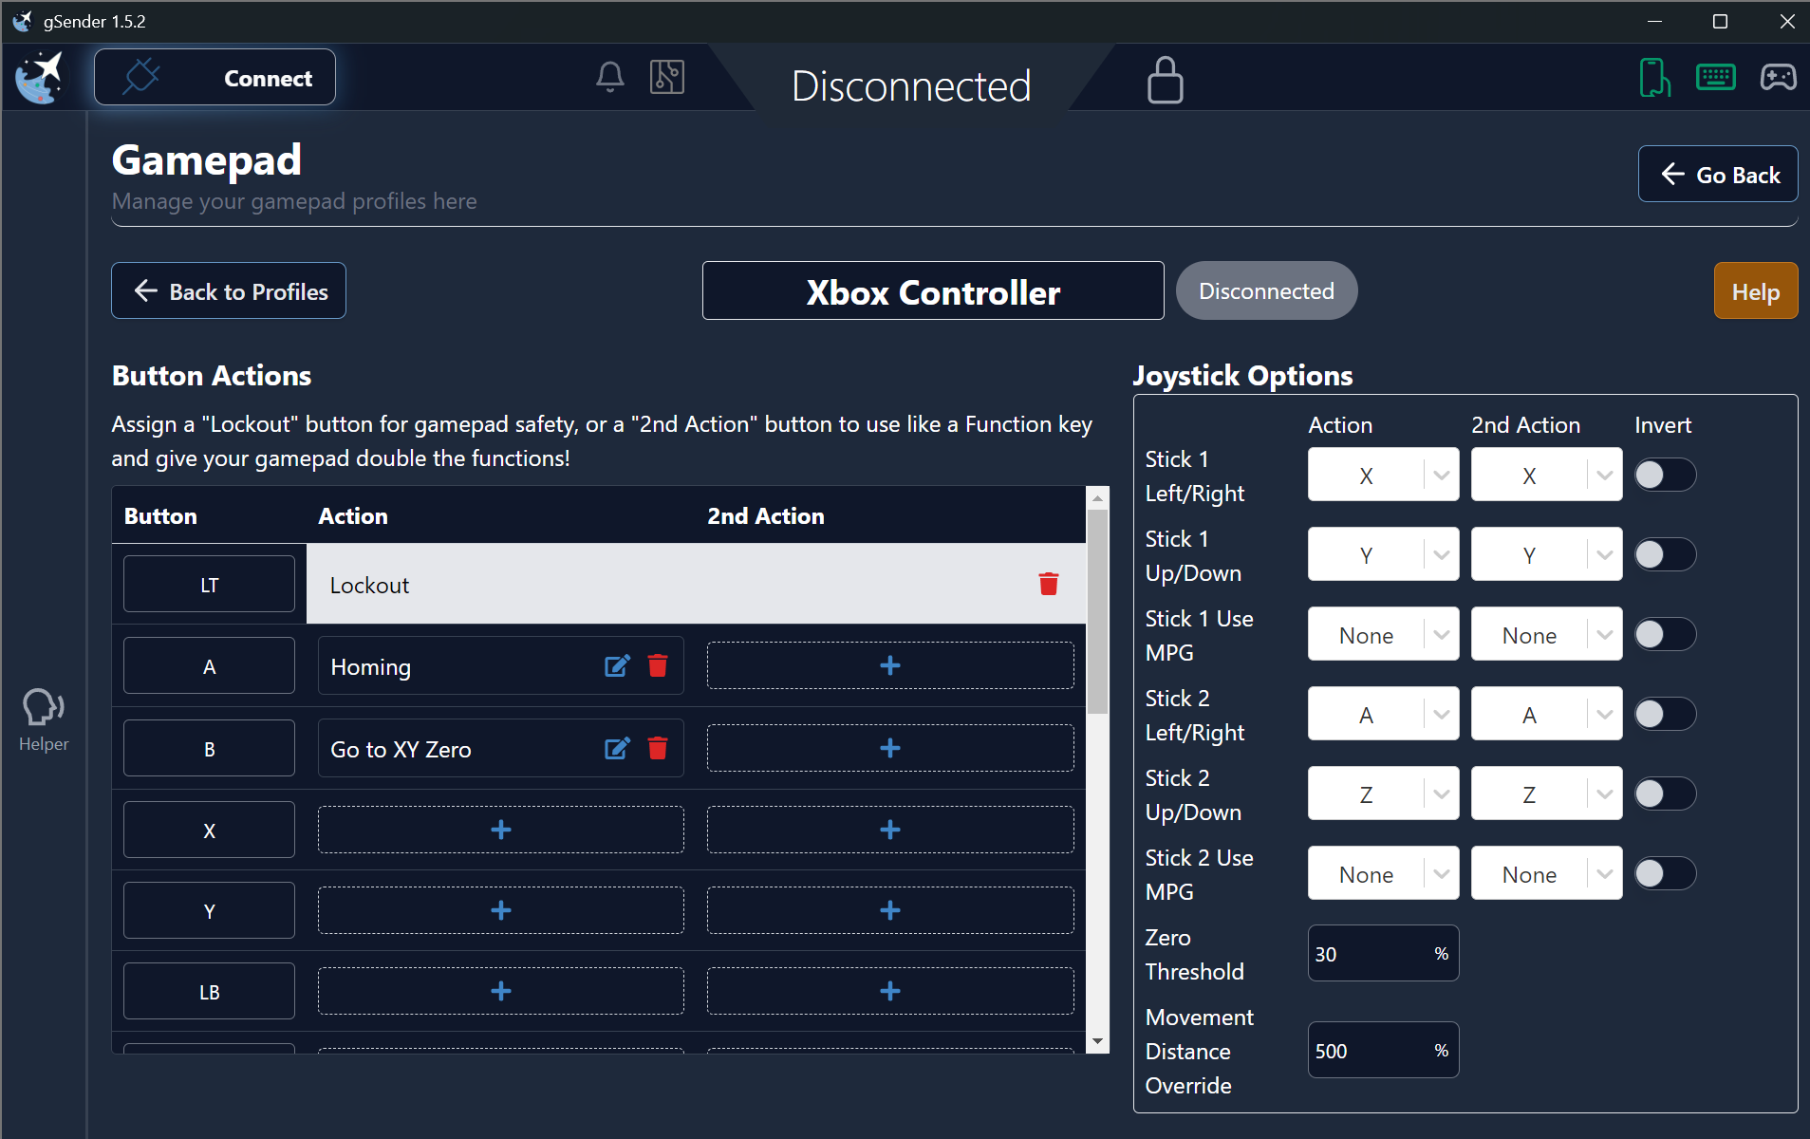
Task: Click the Xbox Controller profile name
Action: click(x=933, y=290)
